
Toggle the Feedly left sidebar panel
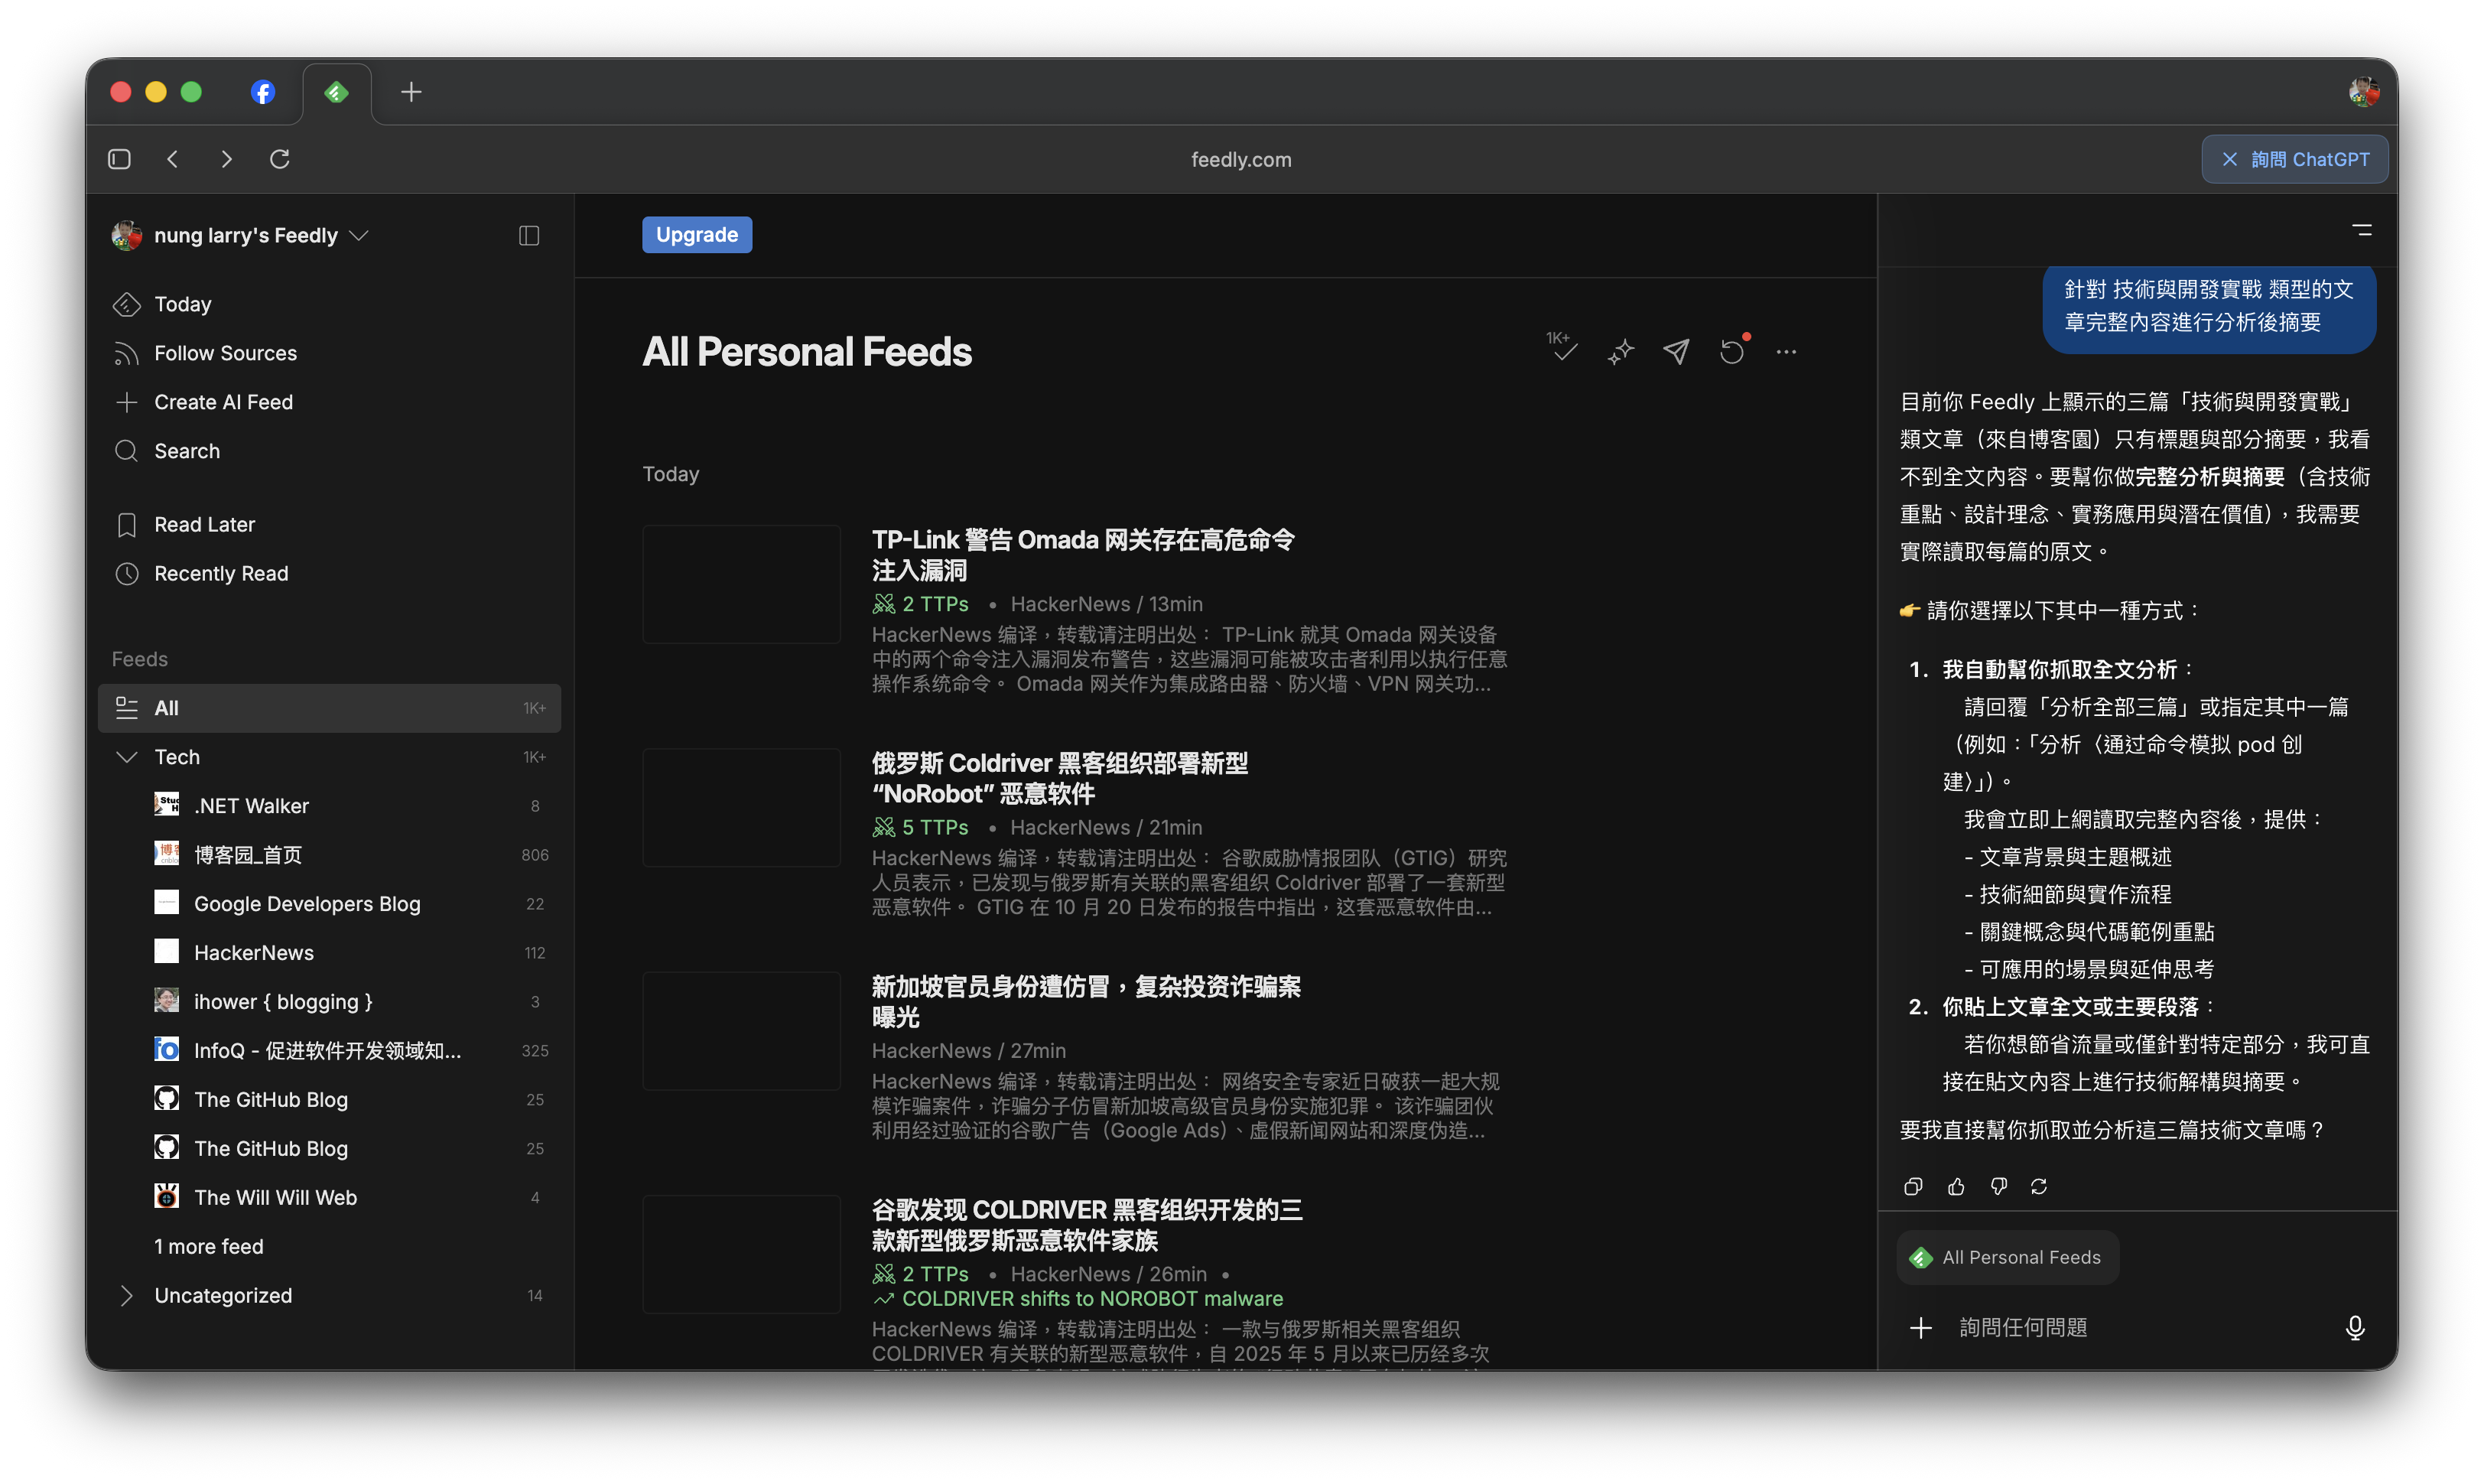tap(528, 235)
